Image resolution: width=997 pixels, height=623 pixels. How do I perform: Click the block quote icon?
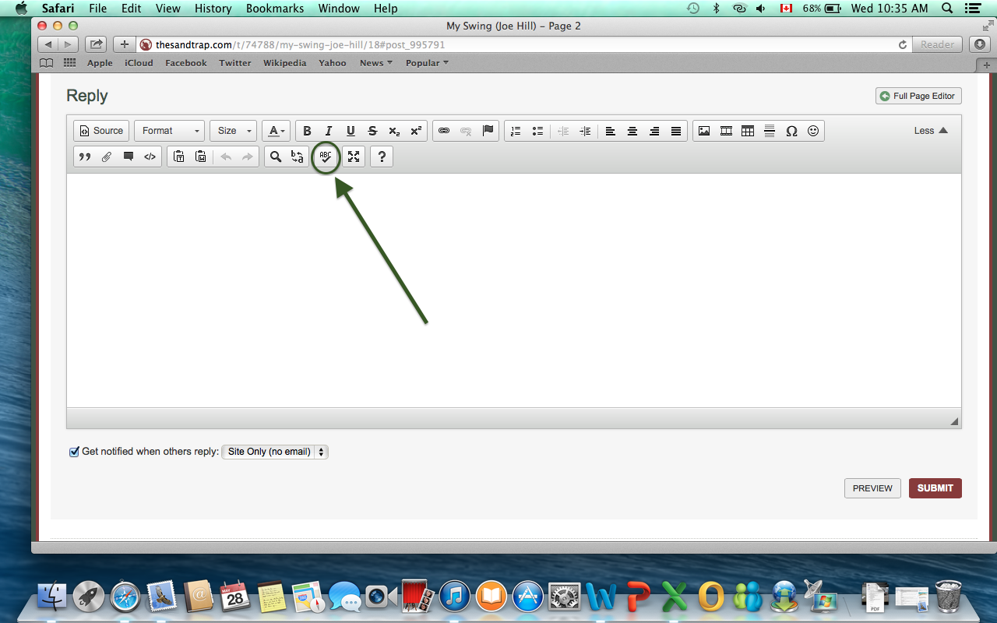(85, 157)
